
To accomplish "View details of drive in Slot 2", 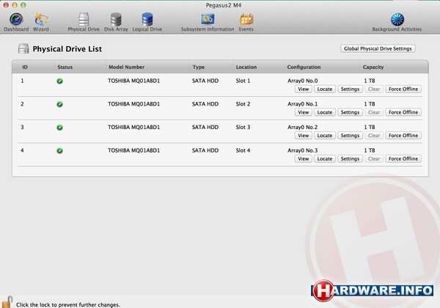I will coord(303,112).
